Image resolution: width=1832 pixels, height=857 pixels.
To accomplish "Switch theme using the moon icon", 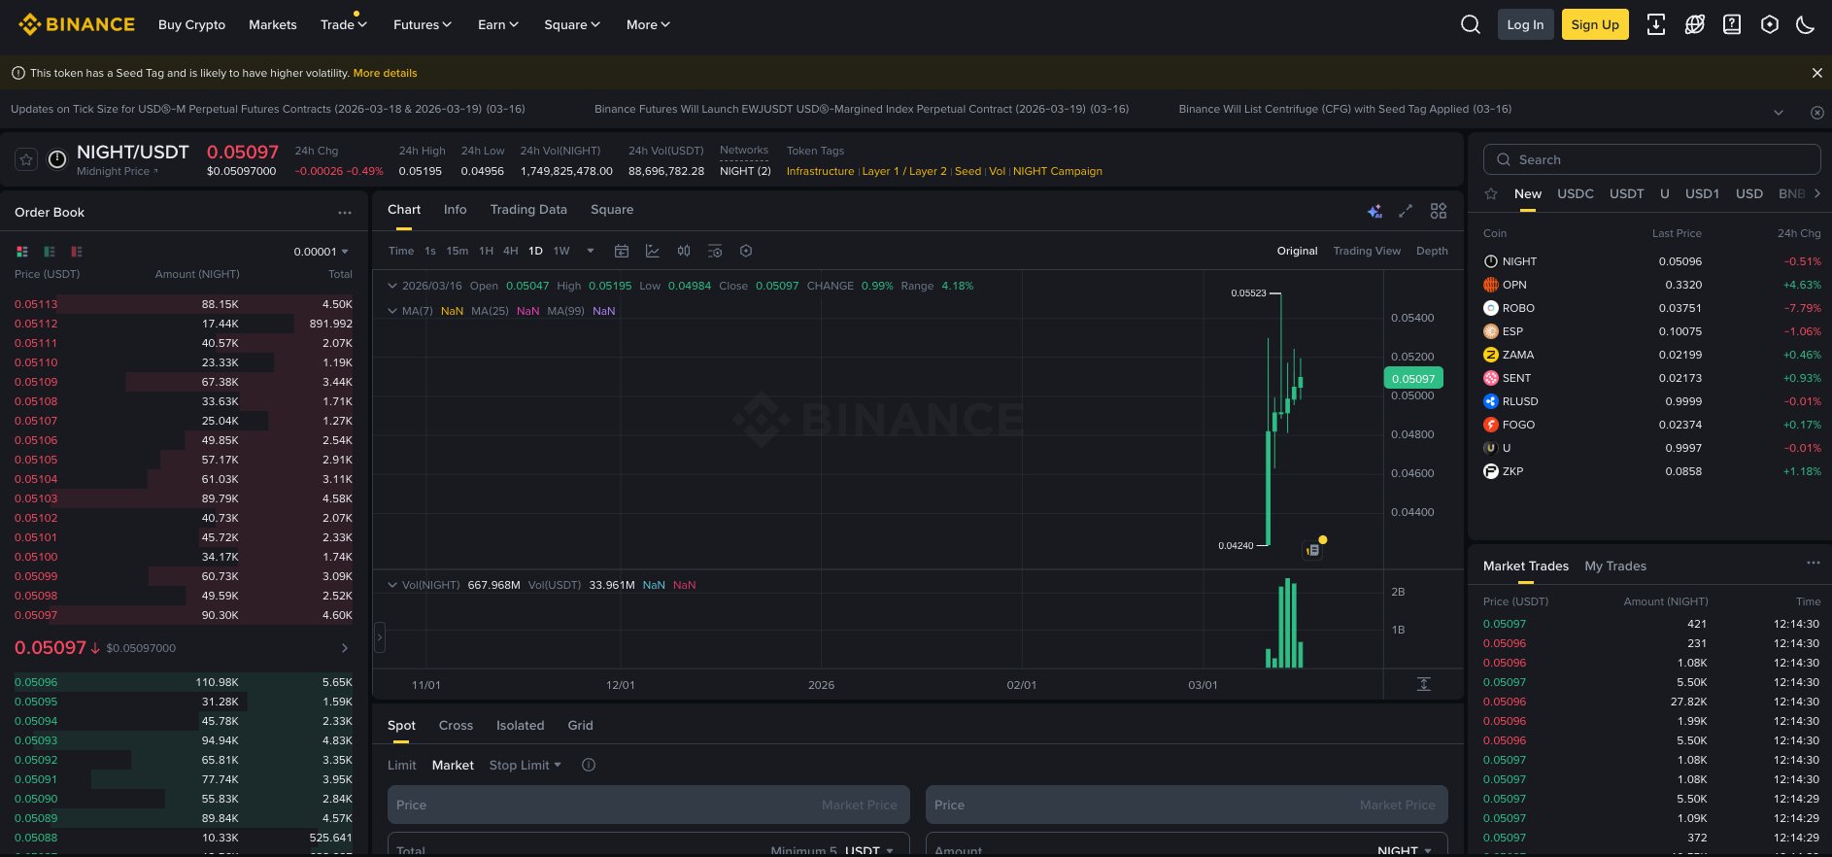I will click(1805, 25).
